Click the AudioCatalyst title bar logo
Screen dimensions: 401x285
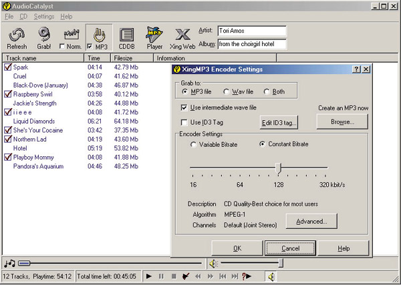(x=7, y=6)
